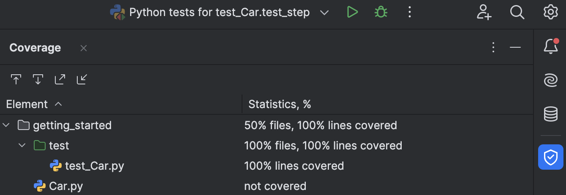
Task: Collapse the getting_started folder node
Action: (x=6, y=125)
